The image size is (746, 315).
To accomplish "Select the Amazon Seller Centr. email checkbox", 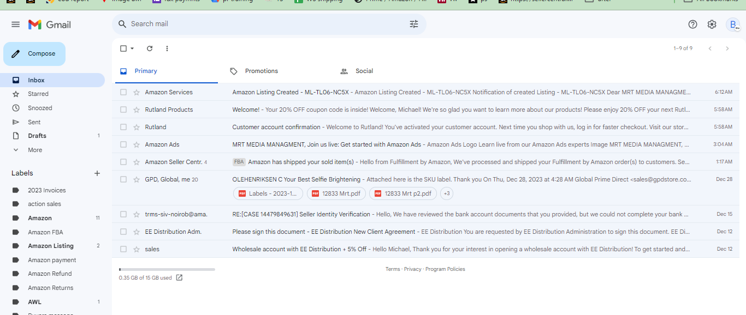I will (x=123, y=162).
